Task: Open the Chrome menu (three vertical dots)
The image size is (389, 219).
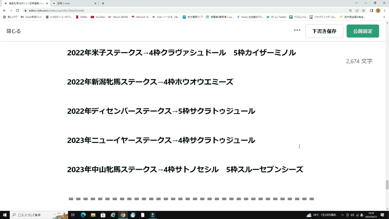Action: [x=384, y=10]
